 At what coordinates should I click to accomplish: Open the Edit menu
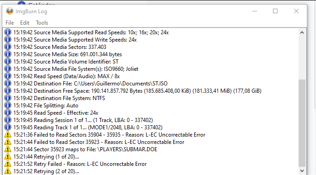[25, 23]
